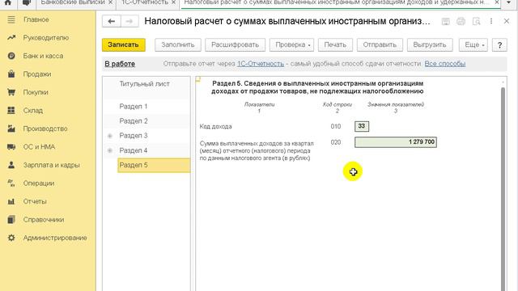Switch to 1С-Отчетность tab

145,2
